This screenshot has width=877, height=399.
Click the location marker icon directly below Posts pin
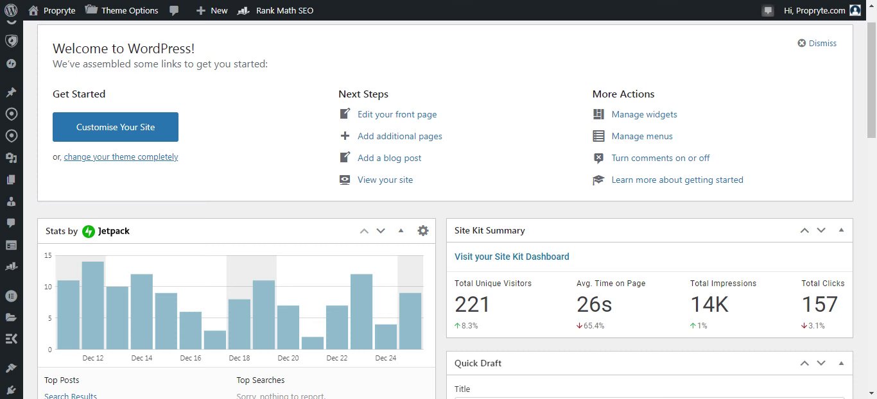pos(11,114)
